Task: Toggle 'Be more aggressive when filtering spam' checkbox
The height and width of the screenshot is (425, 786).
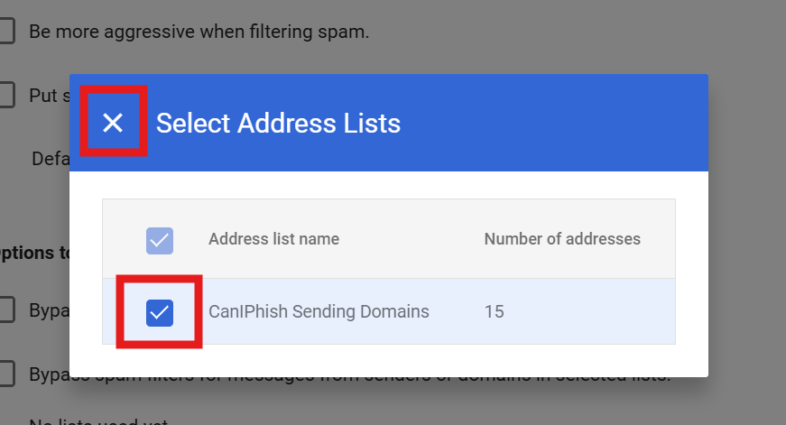Action: pos(6,32)
